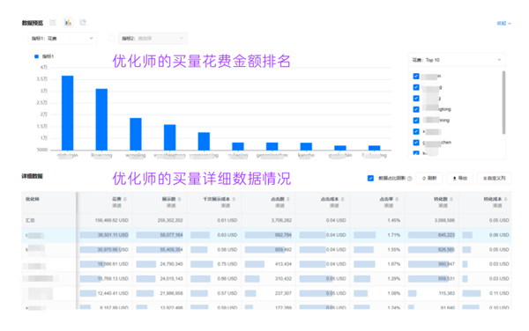Select the bar chart view icon
Viewport: 529px width, 331px height.
click(x=68, y=23)
